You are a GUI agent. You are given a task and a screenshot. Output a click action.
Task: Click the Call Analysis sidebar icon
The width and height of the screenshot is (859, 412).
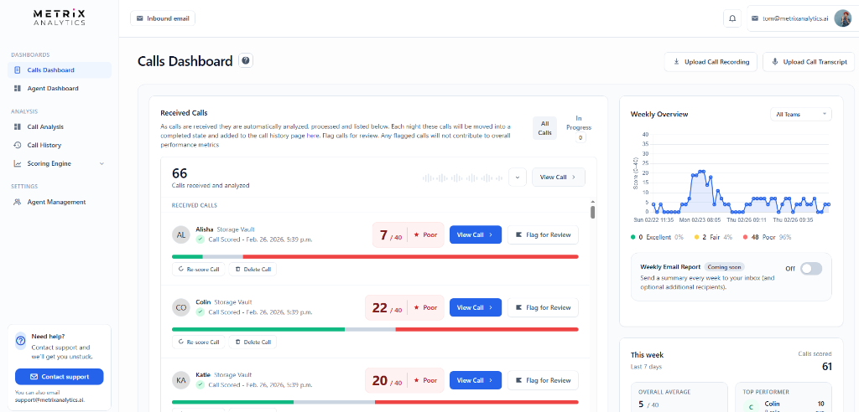pos(17,126)
